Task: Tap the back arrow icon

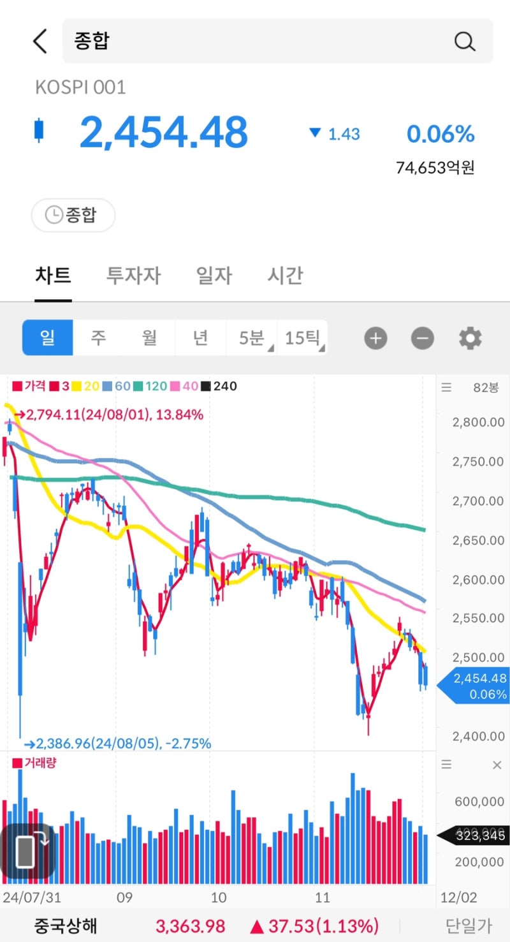Action: 40,41
